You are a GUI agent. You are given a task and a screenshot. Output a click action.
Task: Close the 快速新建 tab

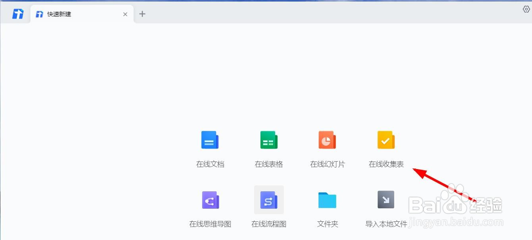pyautogui.click(x=125, y=14)
